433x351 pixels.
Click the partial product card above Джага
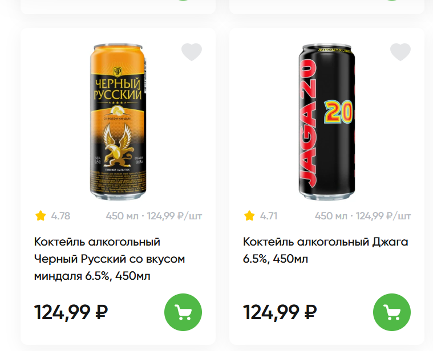[x=326, y=7]
